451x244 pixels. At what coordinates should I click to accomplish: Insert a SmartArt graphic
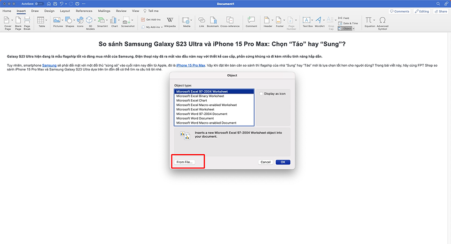[x=101, y=22]
